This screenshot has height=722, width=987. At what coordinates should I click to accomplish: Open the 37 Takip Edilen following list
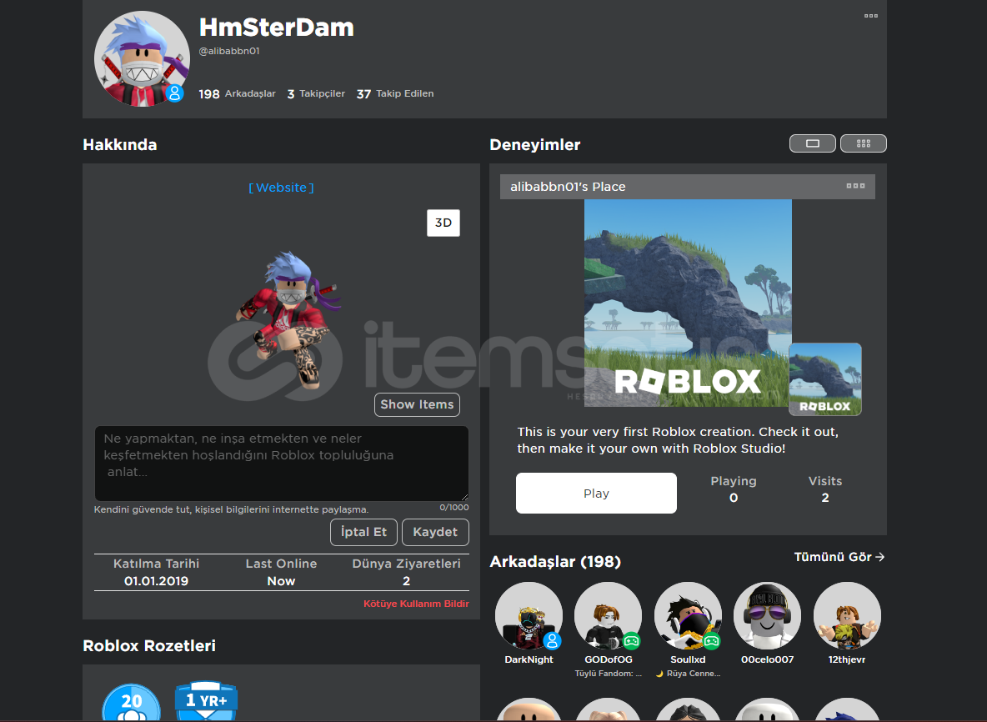[x=394, y=93]
